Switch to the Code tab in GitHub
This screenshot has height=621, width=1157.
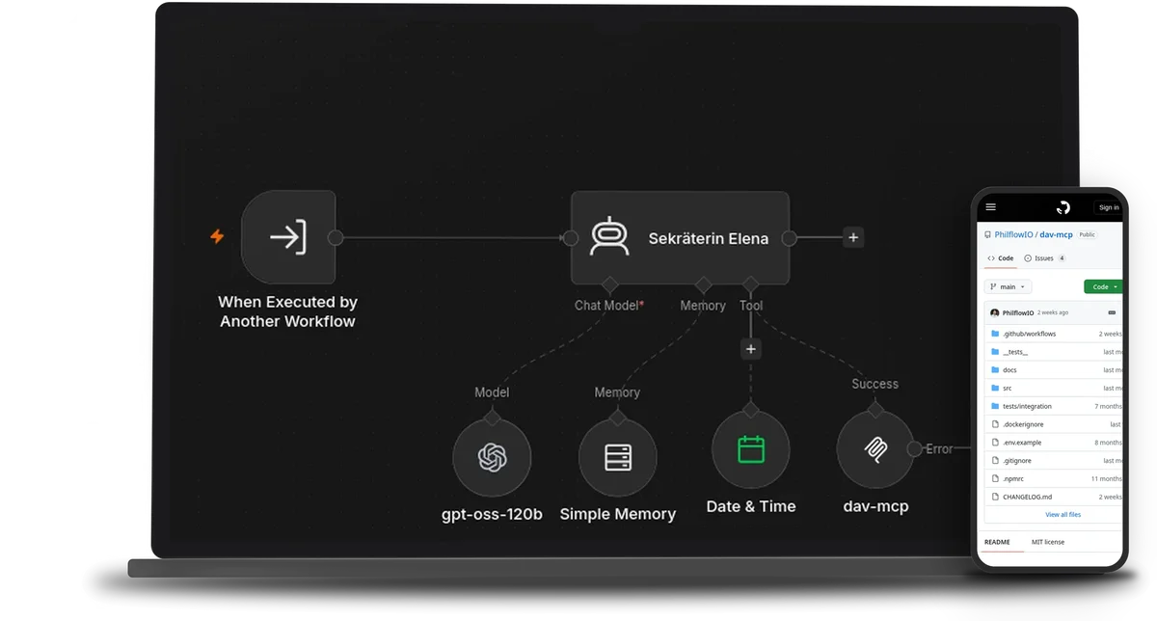[1001, 258]
